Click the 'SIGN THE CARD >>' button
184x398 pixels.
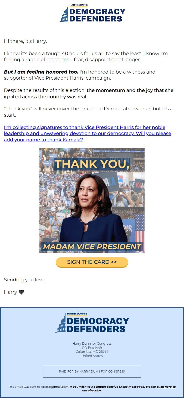92,262
